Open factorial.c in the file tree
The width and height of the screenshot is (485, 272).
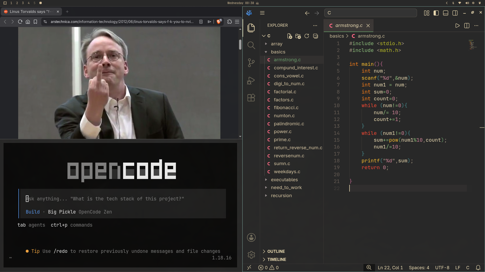(x=285, y=92)
